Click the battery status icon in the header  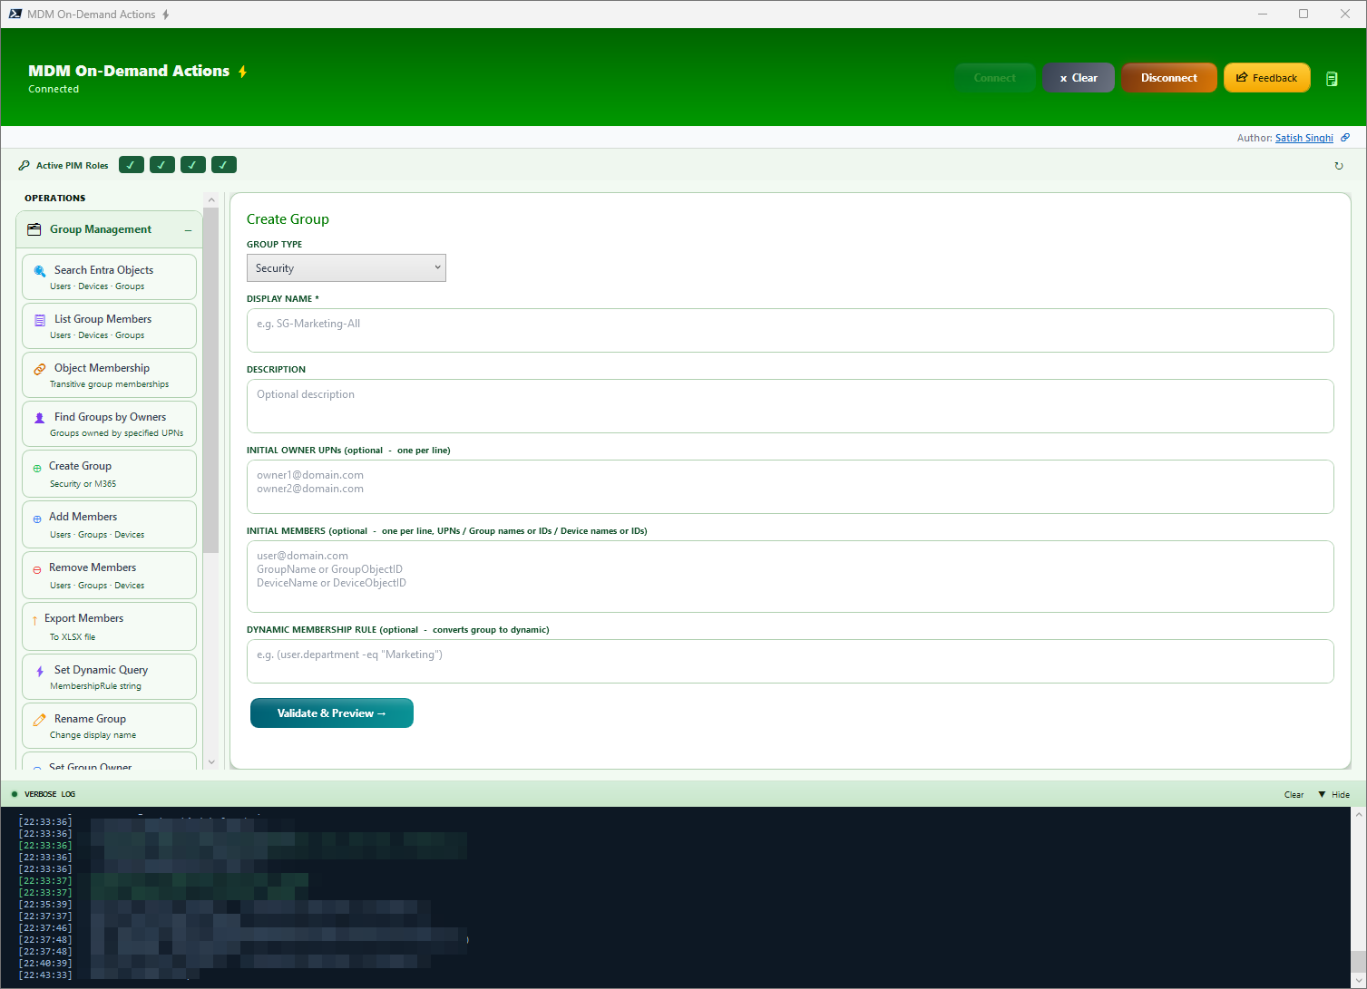pos(1332,78)
